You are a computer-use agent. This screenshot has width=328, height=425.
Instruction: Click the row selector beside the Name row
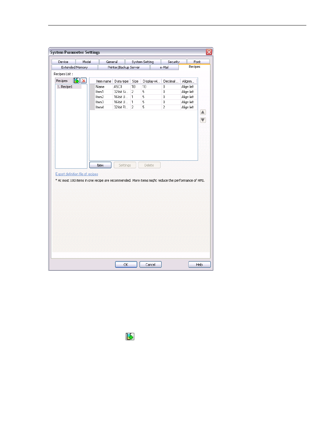click(92, 87)
